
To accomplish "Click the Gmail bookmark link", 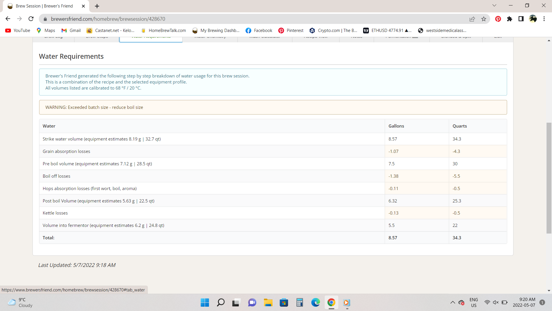I will pos(71,30).
